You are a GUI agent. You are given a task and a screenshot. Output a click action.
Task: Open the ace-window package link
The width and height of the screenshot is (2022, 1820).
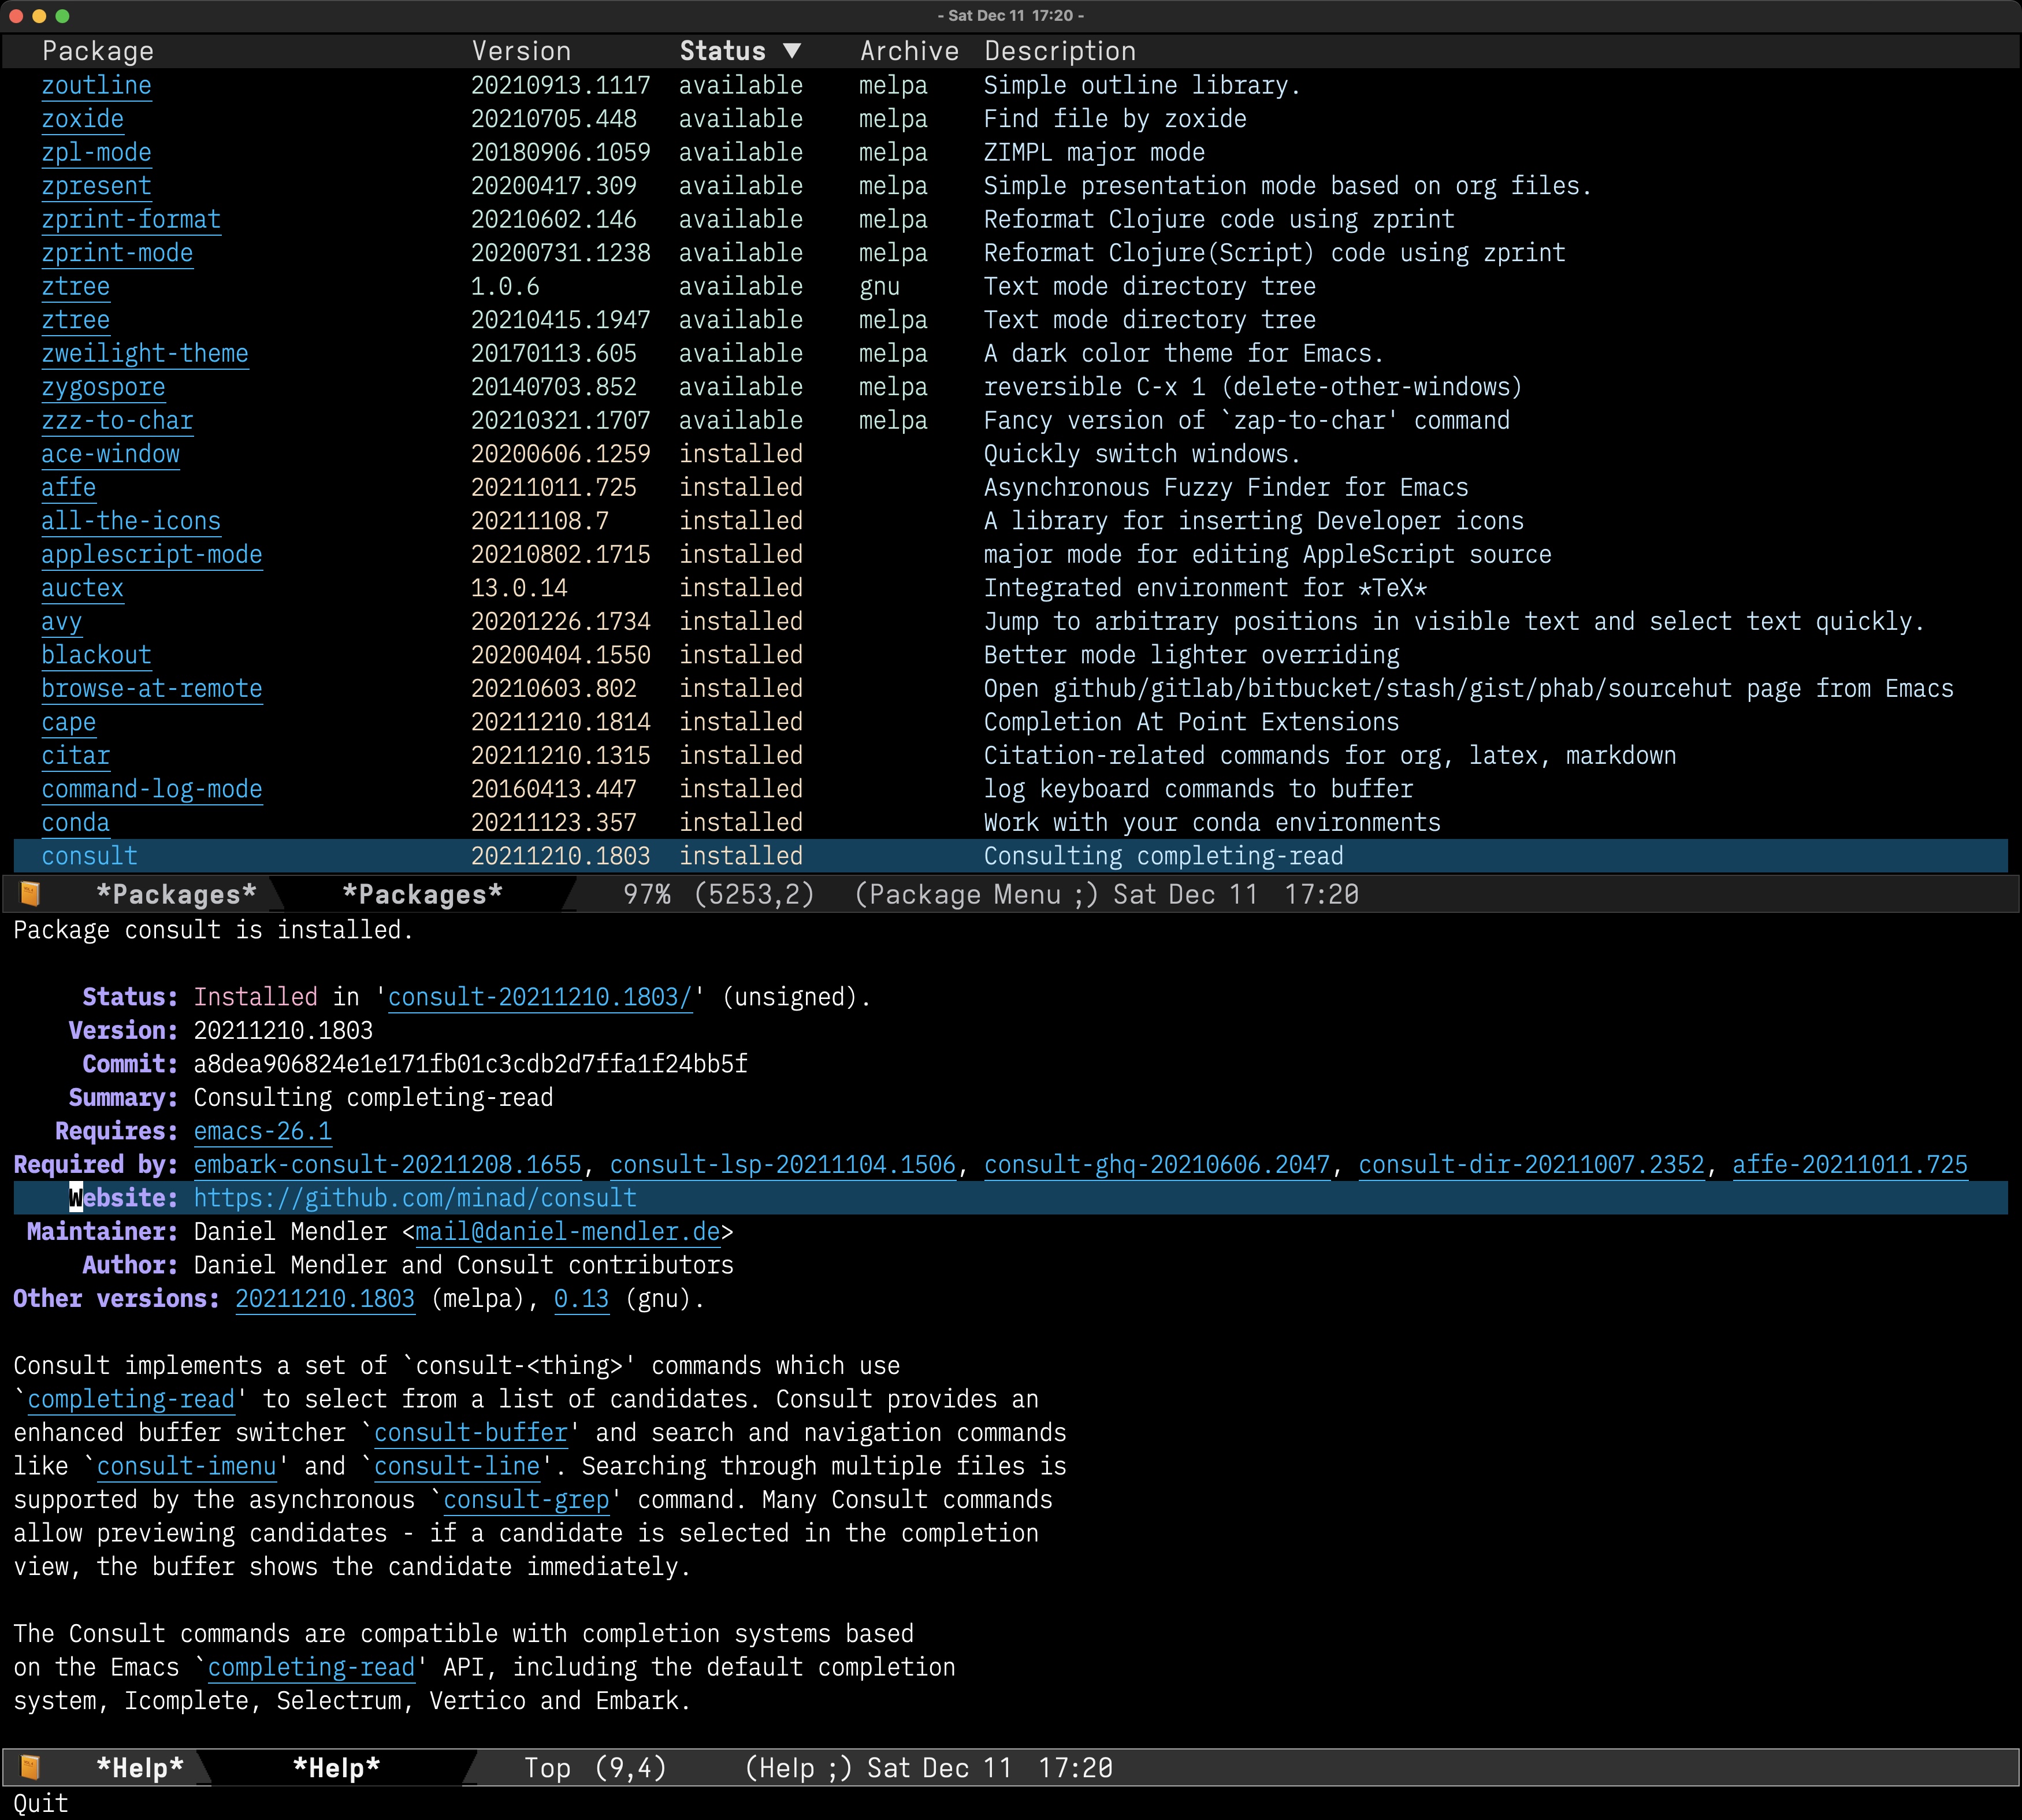click(110, 454)
